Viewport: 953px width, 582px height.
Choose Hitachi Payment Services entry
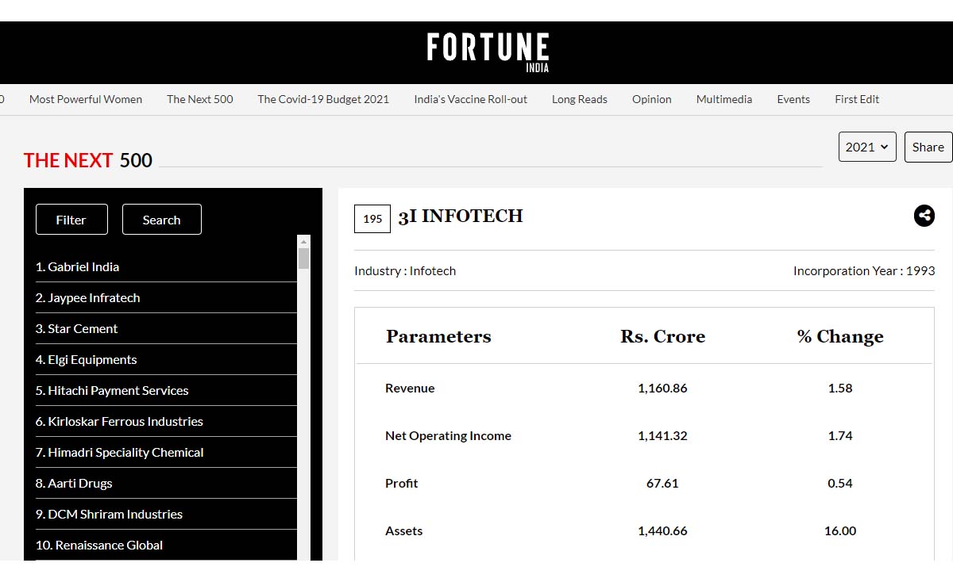pyautogui.click(x=166, y=391)
